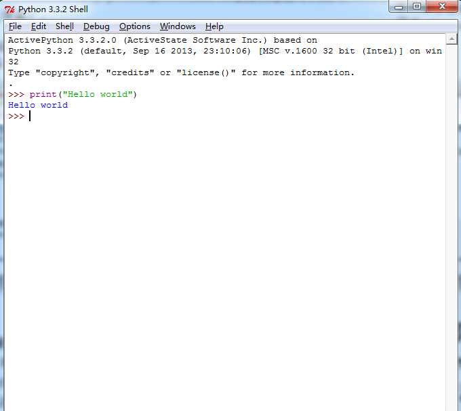Minimize the Python Shell window
The image size is (461, 411).
click(x=399, y=7)
